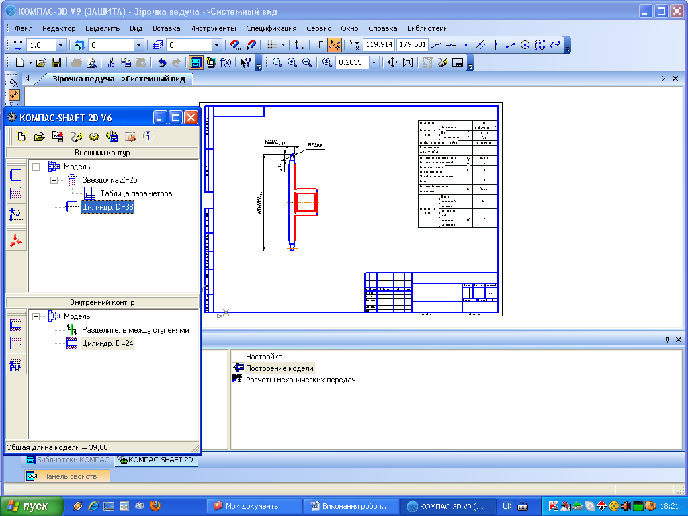Toggle orthogonal drawing mode icon
This screenshot has width=688, height=516.
[319, 45]
